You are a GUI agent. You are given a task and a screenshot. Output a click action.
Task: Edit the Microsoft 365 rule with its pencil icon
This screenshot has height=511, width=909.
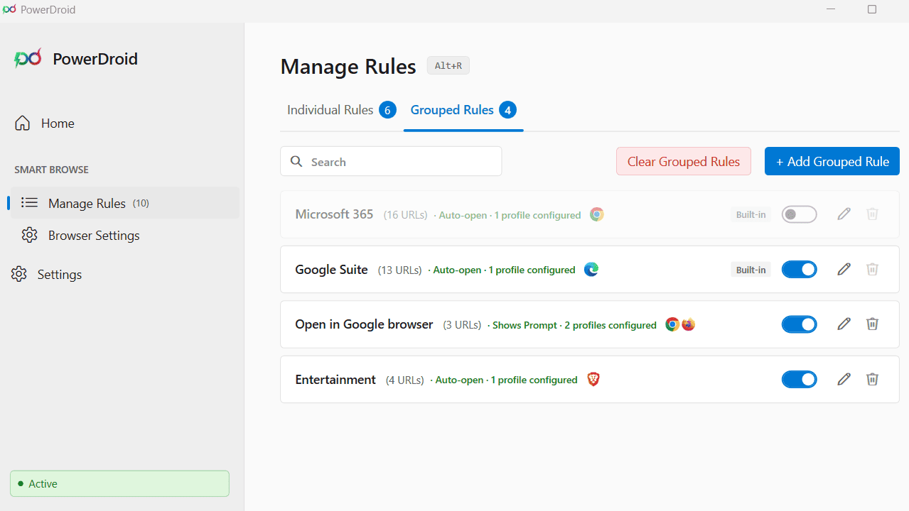tap(844, 214)
